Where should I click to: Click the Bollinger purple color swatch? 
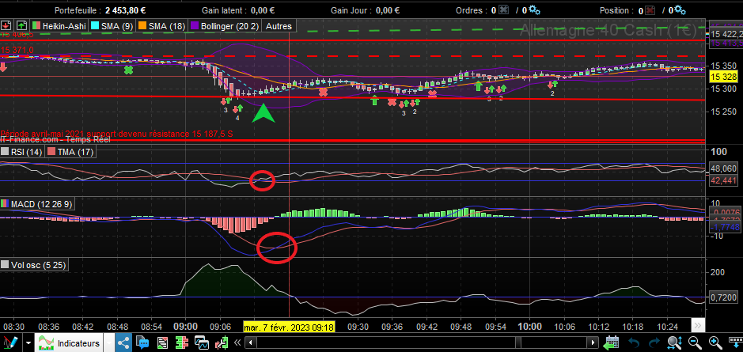[x=194, y=27]
